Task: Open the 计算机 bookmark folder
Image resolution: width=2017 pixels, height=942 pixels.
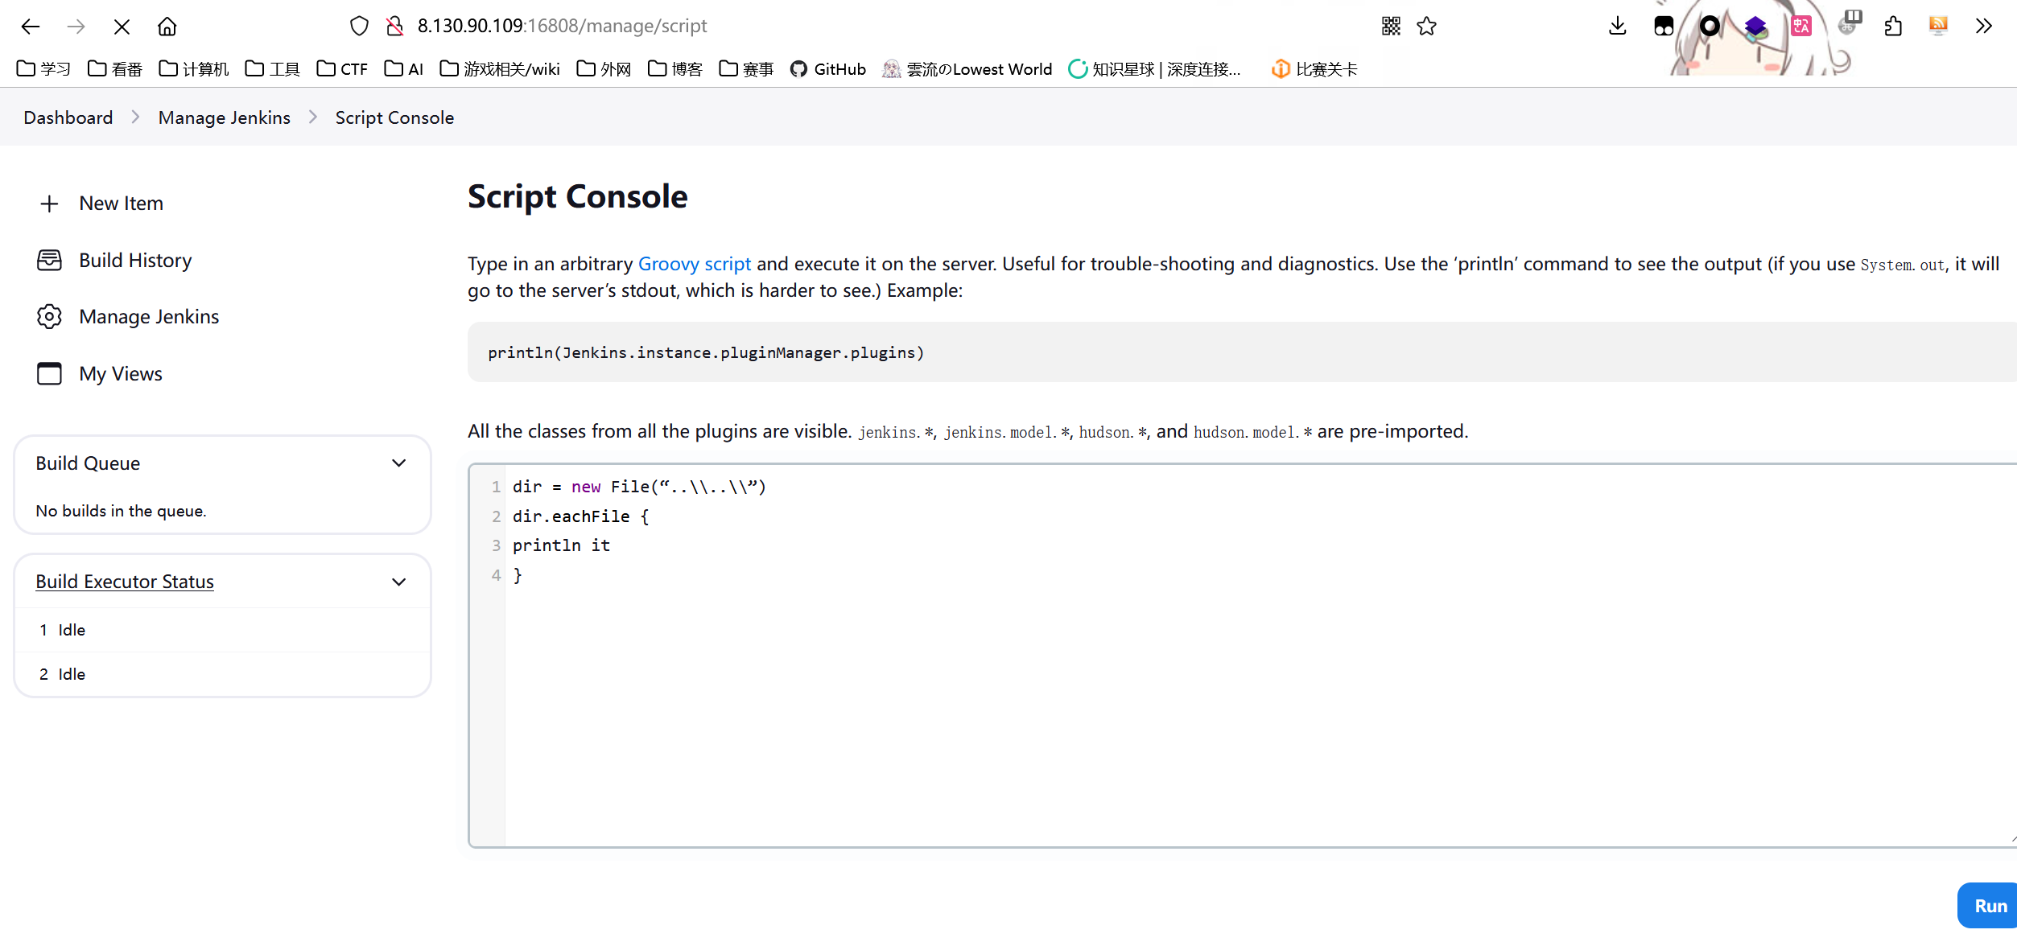Action: tap(194, 69)
